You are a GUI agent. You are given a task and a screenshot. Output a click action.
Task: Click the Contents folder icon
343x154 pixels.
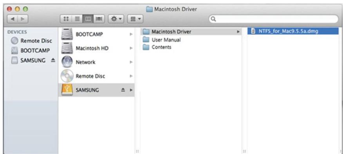(146, 47)
